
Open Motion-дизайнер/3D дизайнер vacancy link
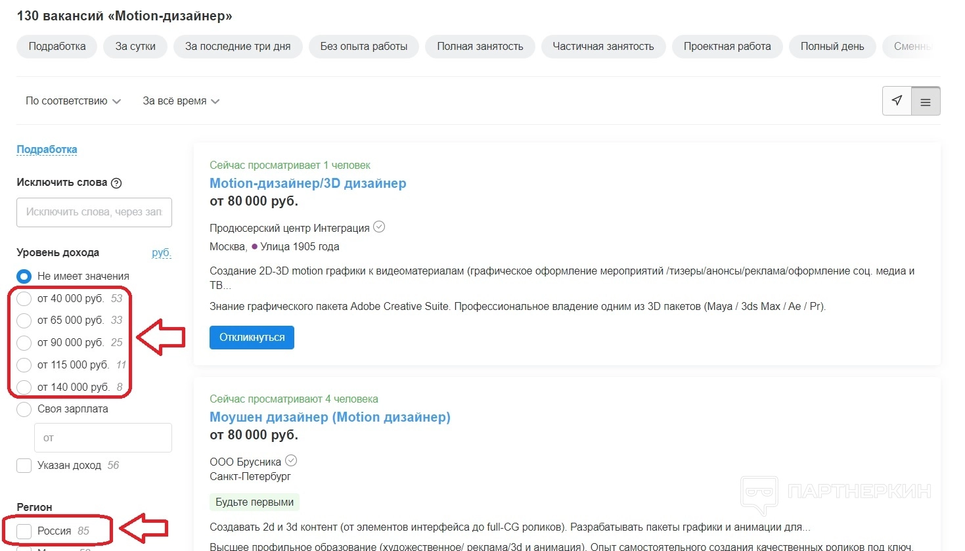click(307, 183)
